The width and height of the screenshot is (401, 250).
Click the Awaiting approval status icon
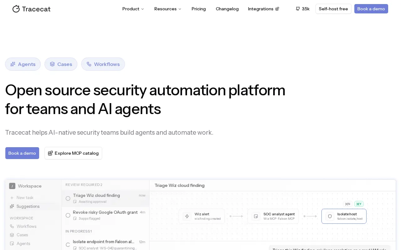(75, 202)
